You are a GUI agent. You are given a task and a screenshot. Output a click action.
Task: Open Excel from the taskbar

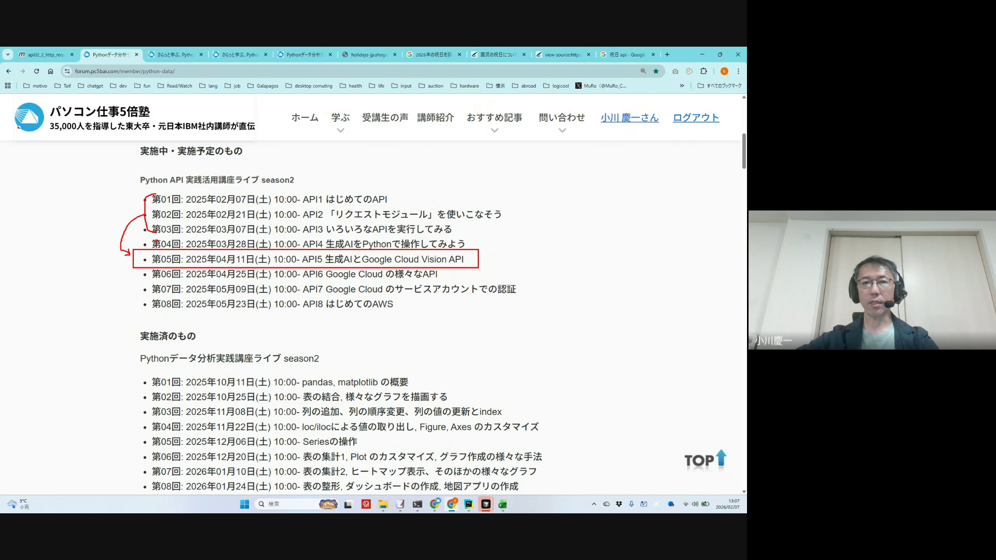tap(502, 504)
